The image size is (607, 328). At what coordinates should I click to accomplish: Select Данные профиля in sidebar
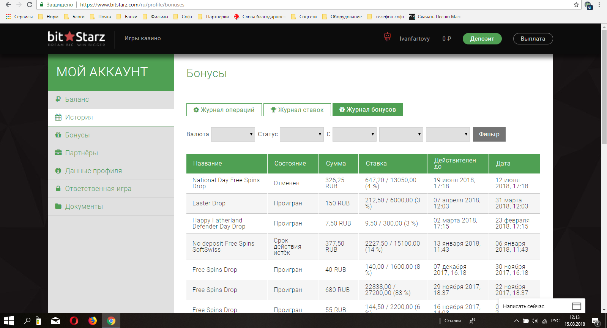pos(93,171)
